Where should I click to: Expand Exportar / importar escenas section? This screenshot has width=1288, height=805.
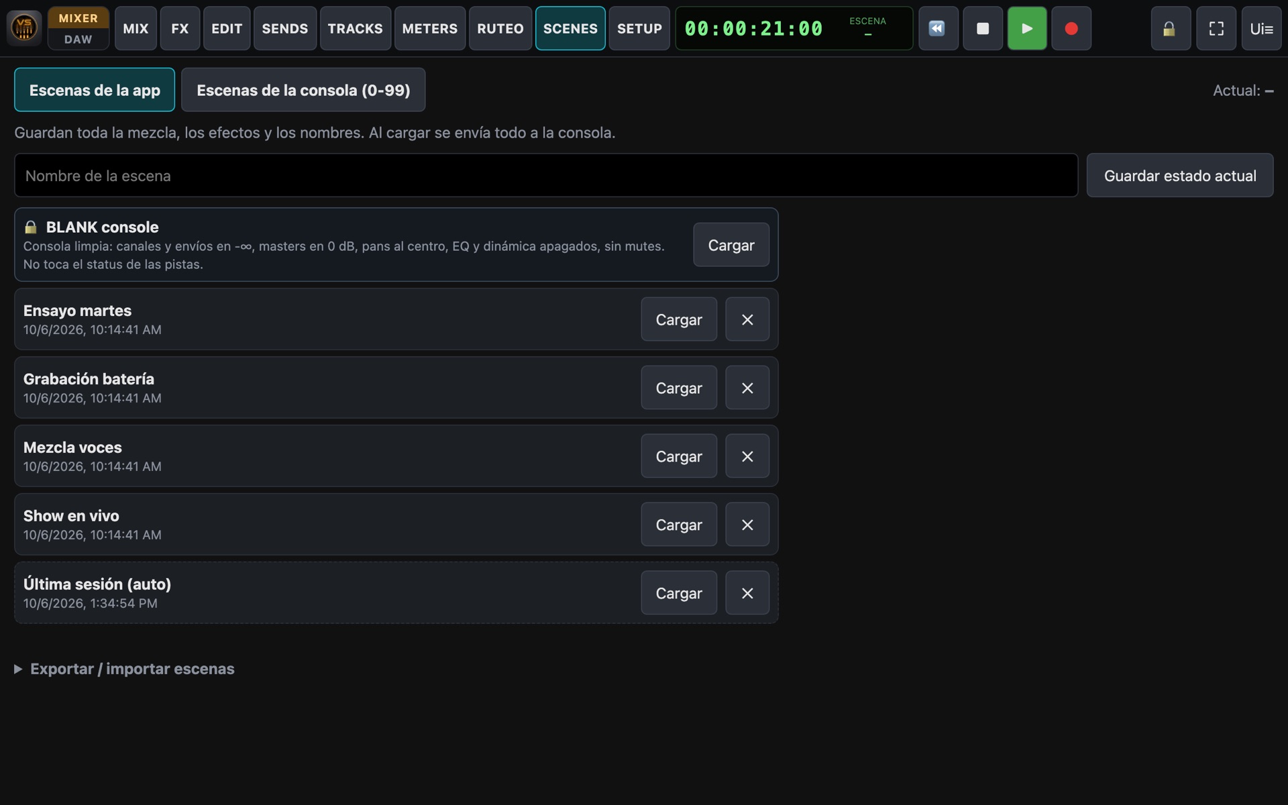pos(125,669)
